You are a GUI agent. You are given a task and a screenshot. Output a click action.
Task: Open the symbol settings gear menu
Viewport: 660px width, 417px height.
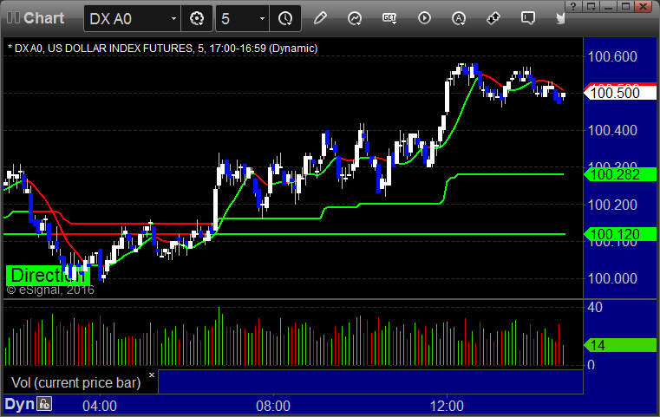pos(197,18)
